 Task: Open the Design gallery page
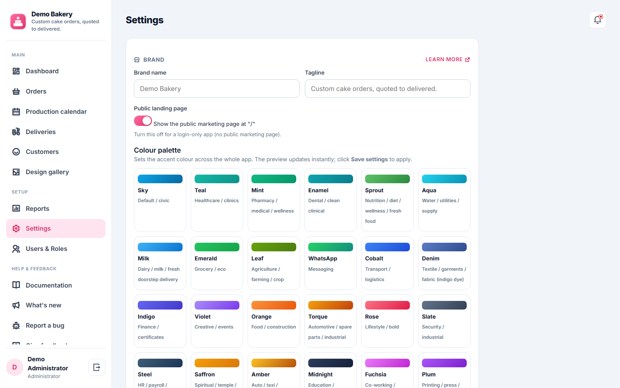pyautogui.click(x=56, y=172)
